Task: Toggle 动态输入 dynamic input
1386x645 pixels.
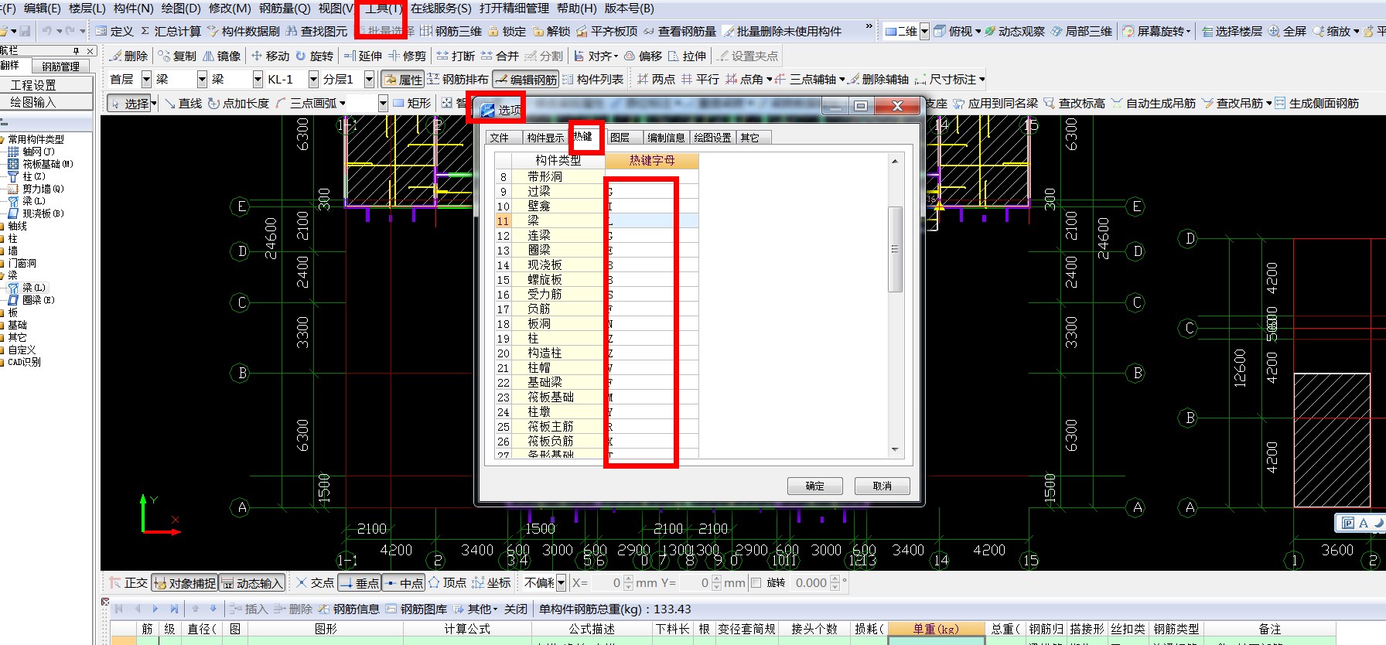Action: [x=252, y=583]
